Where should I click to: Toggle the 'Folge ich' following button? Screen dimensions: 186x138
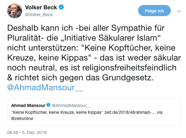pos(154,11)
